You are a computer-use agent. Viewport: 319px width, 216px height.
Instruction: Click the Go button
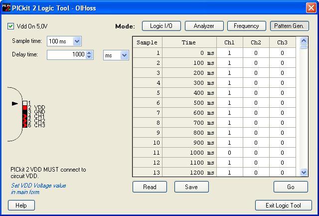(x=291, y=187)
